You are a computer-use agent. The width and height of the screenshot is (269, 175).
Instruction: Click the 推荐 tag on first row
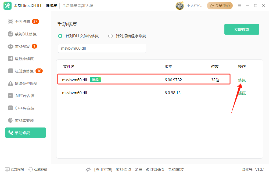95,80
